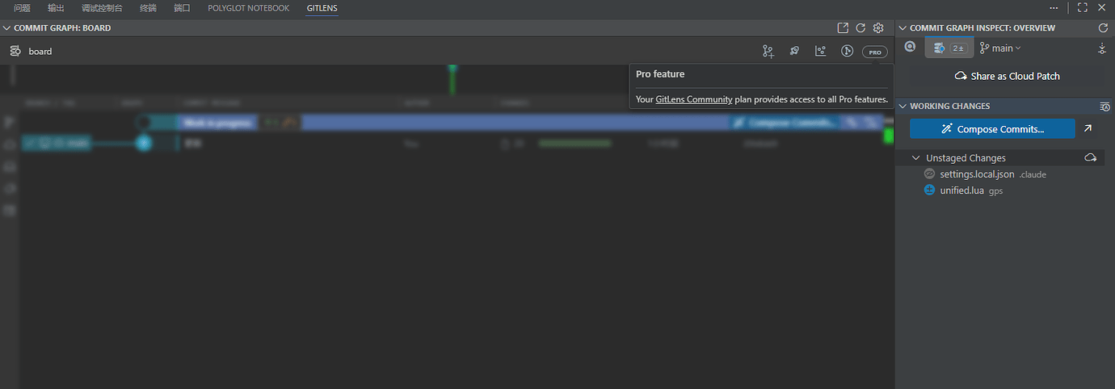
Task: Open commit graph in editor icon
Action: point(843,27)
